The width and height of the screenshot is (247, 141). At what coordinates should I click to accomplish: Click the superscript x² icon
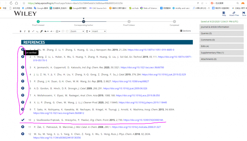tap(33, 31)
